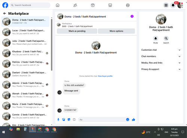
Task: Click the 5105901747 message bubble
Action: [x=70, y=110]
